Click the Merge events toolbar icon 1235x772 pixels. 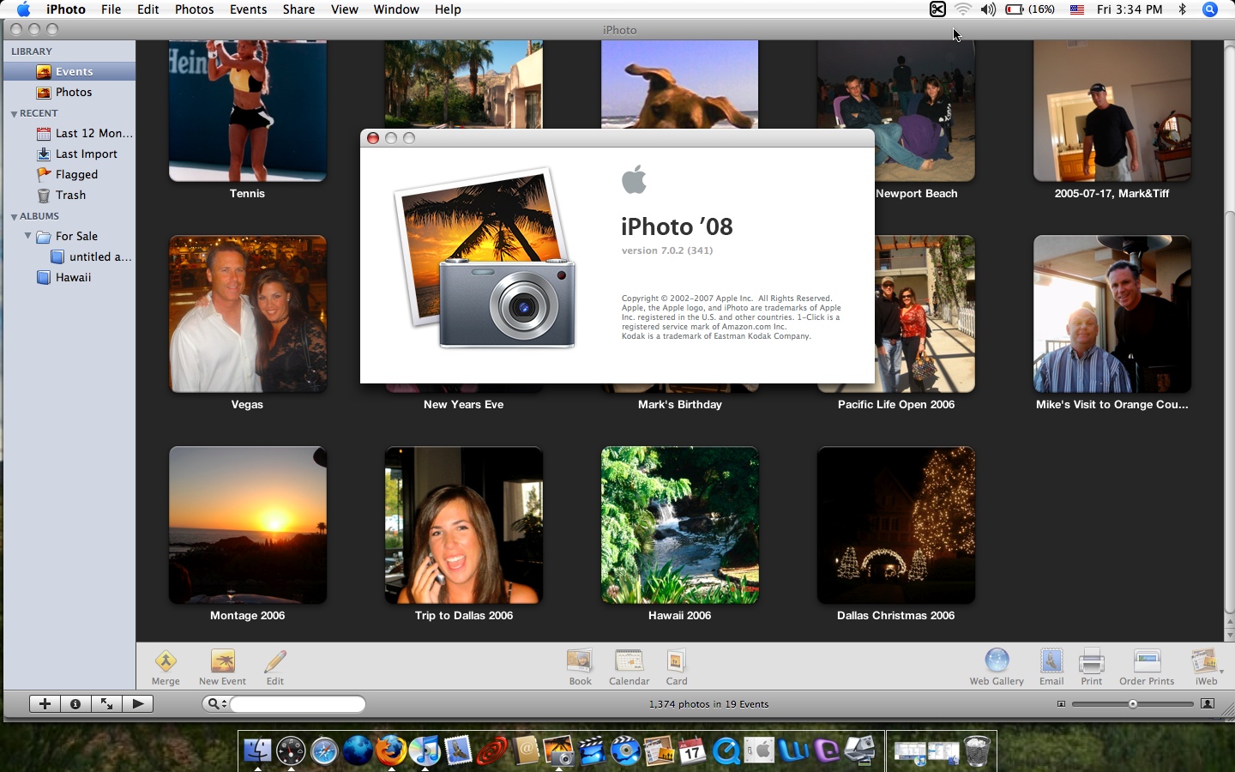point(166,661)
